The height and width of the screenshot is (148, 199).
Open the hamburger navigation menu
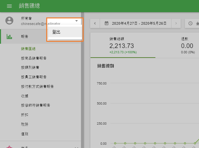click(9, 6)
